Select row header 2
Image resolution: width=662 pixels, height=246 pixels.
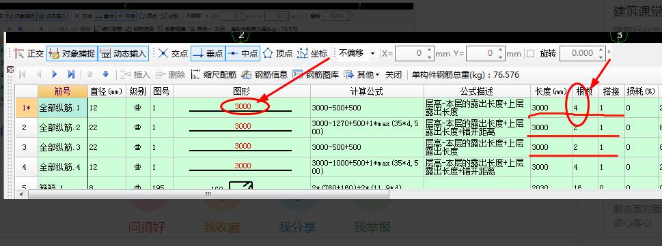pyautogui.click(x=26, y=127)
